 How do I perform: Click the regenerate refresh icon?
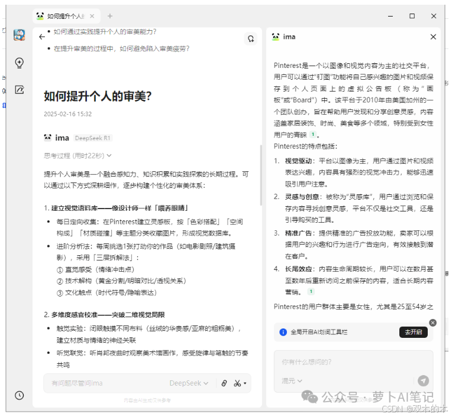251,38
